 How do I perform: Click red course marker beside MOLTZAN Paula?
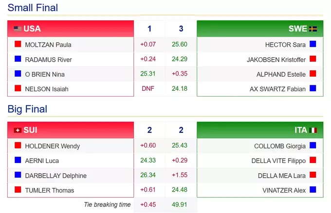point(18,45)
